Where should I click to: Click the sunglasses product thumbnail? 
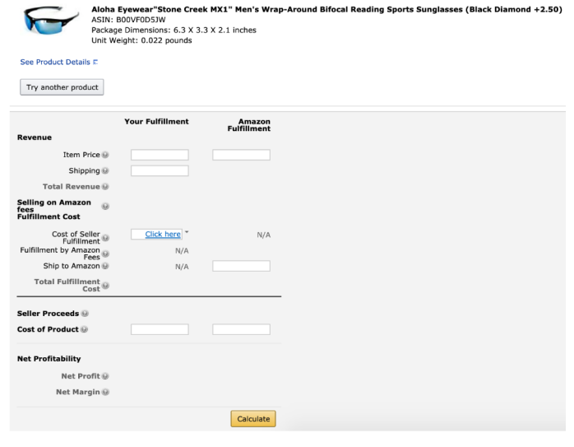50,21
